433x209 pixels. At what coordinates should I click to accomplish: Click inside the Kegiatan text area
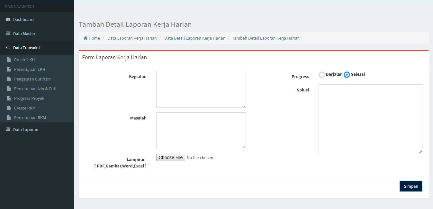[201, 89]
